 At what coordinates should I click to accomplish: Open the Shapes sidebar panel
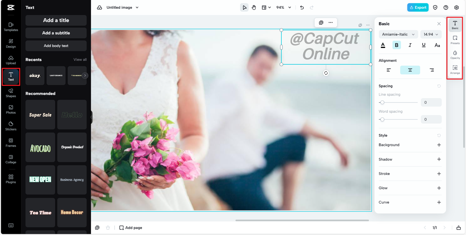11,93
